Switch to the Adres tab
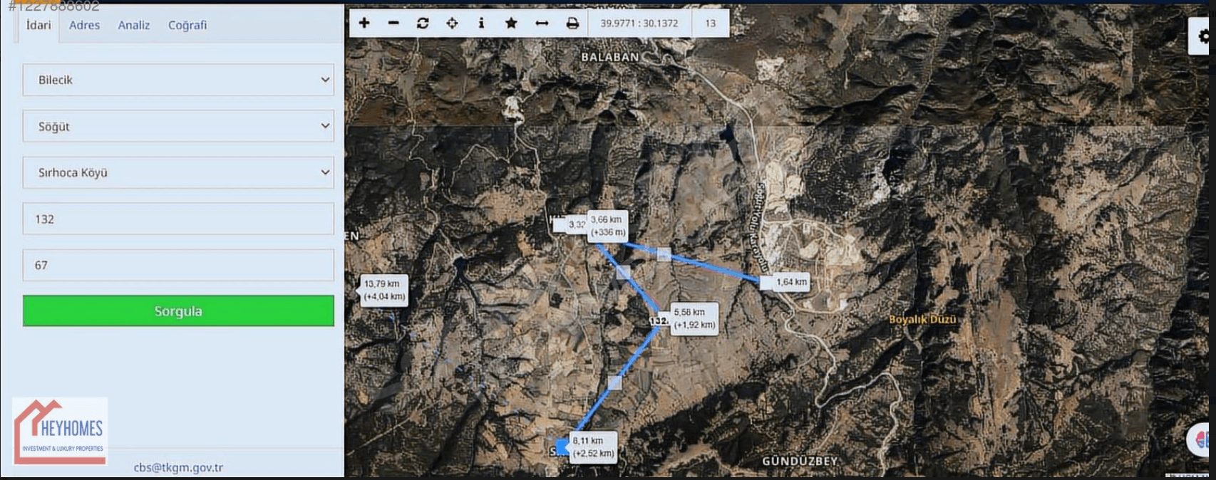The image size is (1216, 480). [84, 25]
